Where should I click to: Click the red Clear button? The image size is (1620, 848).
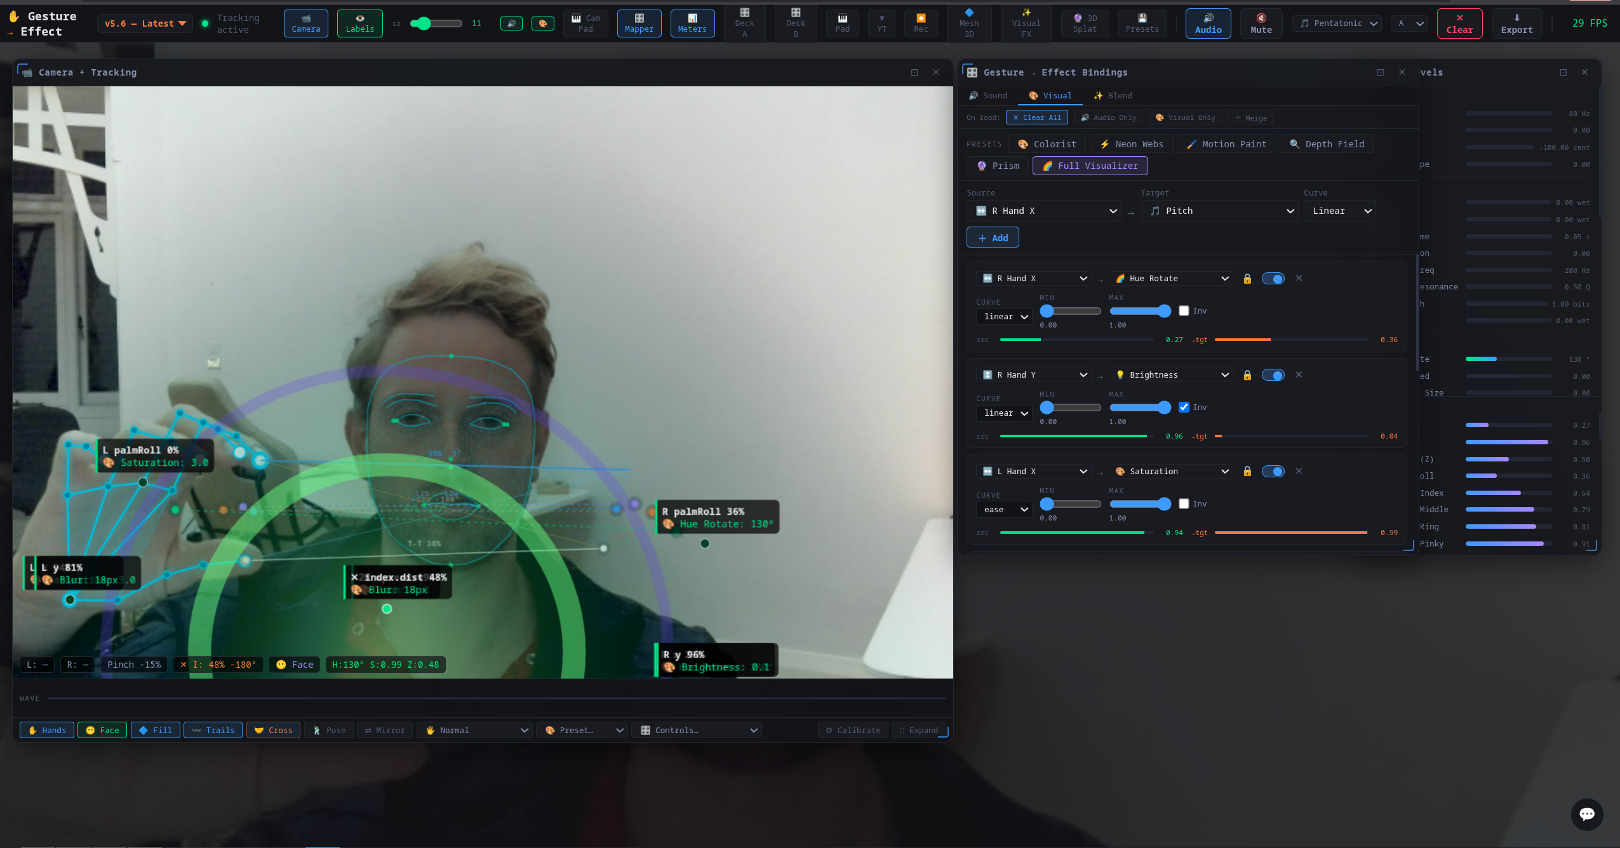[x=1459, y=23]
